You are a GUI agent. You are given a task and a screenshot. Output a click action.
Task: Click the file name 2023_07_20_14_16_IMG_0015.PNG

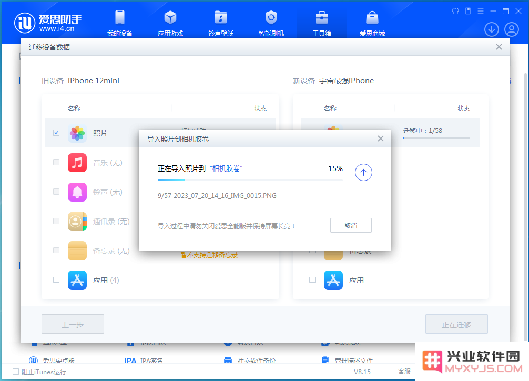click(x=225, y=196)
